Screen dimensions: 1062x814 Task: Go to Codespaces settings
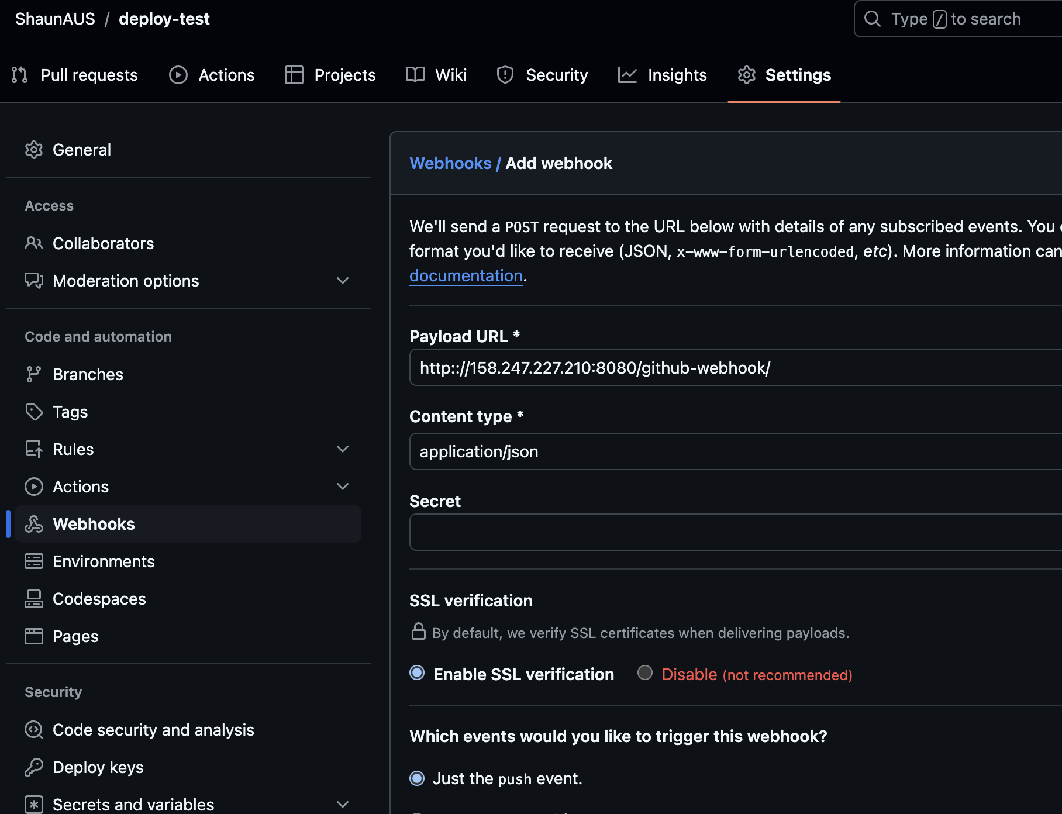tap(188, 599)
